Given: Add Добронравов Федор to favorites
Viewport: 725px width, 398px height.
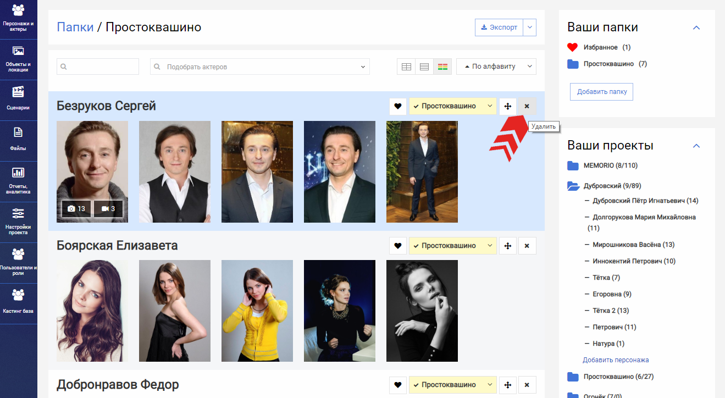Looking at the screenshot, I should pyautogui.click(x=398, y=385).
